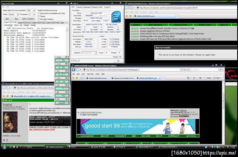Click Take a Snapshot button
This screenshot has width=238, height=157.
[29, 19]
